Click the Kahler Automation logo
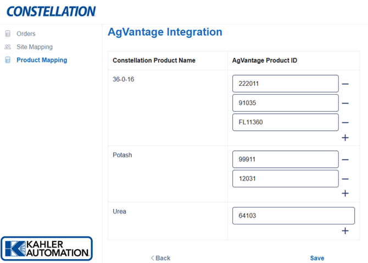Viewport: 368px width, 263px height. point(46,248)
